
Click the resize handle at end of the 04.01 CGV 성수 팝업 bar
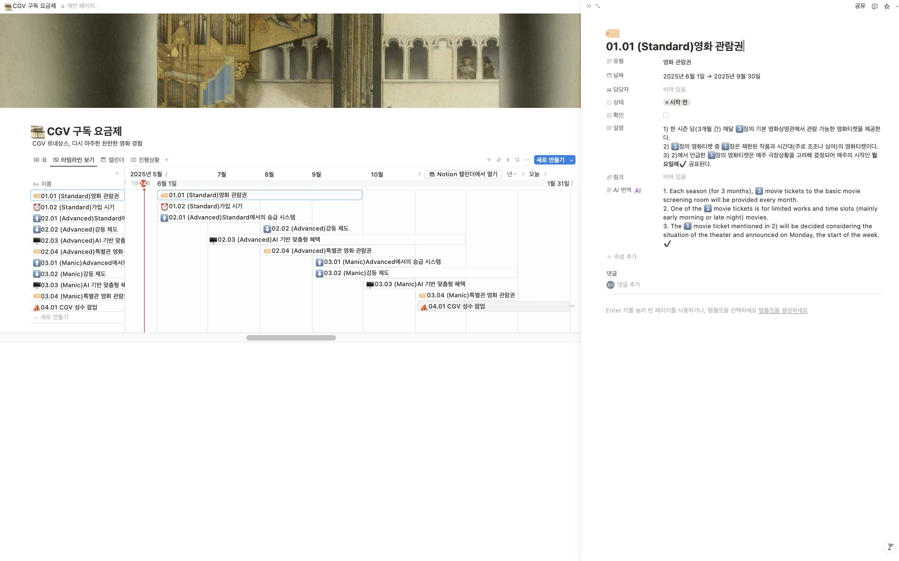572,306
